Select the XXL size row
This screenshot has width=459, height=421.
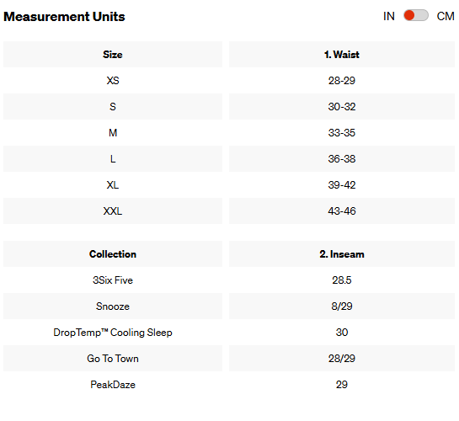229,211
